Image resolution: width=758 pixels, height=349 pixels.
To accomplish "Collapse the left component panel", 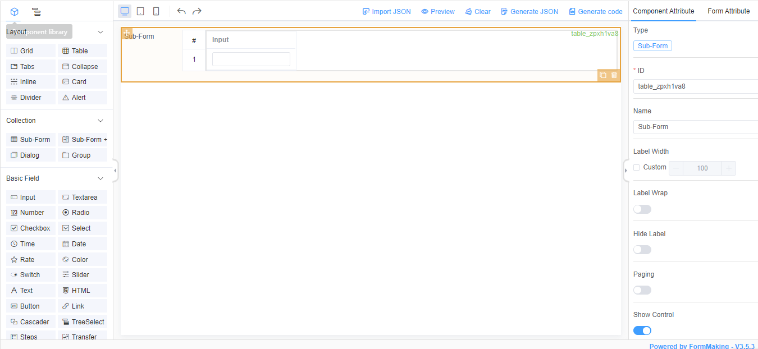I will point(116,170).
